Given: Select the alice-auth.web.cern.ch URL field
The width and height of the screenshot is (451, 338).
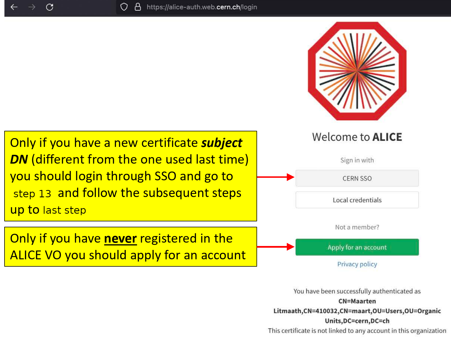Looking at the screenshot, I should (x=202, y=7).
